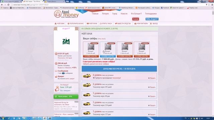
Task: Click the bookmark star icon
Action: [x=209, y=5]
